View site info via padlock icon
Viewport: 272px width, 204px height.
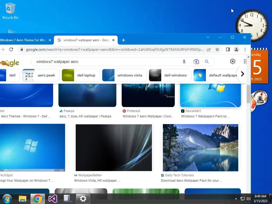[x=22, y=49]
